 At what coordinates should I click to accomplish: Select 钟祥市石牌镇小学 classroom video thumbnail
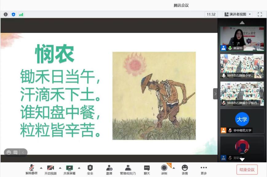tap(242, 66)
